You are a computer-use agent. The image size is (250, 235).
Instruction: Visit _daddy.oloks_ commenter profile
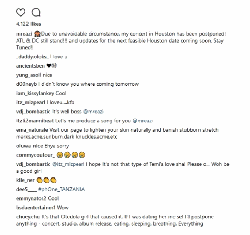point(32,57)
